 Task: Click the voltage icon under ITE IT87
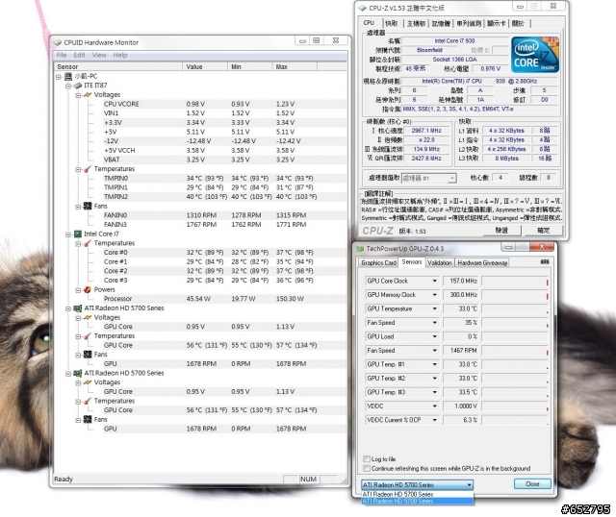coord(88,94)
